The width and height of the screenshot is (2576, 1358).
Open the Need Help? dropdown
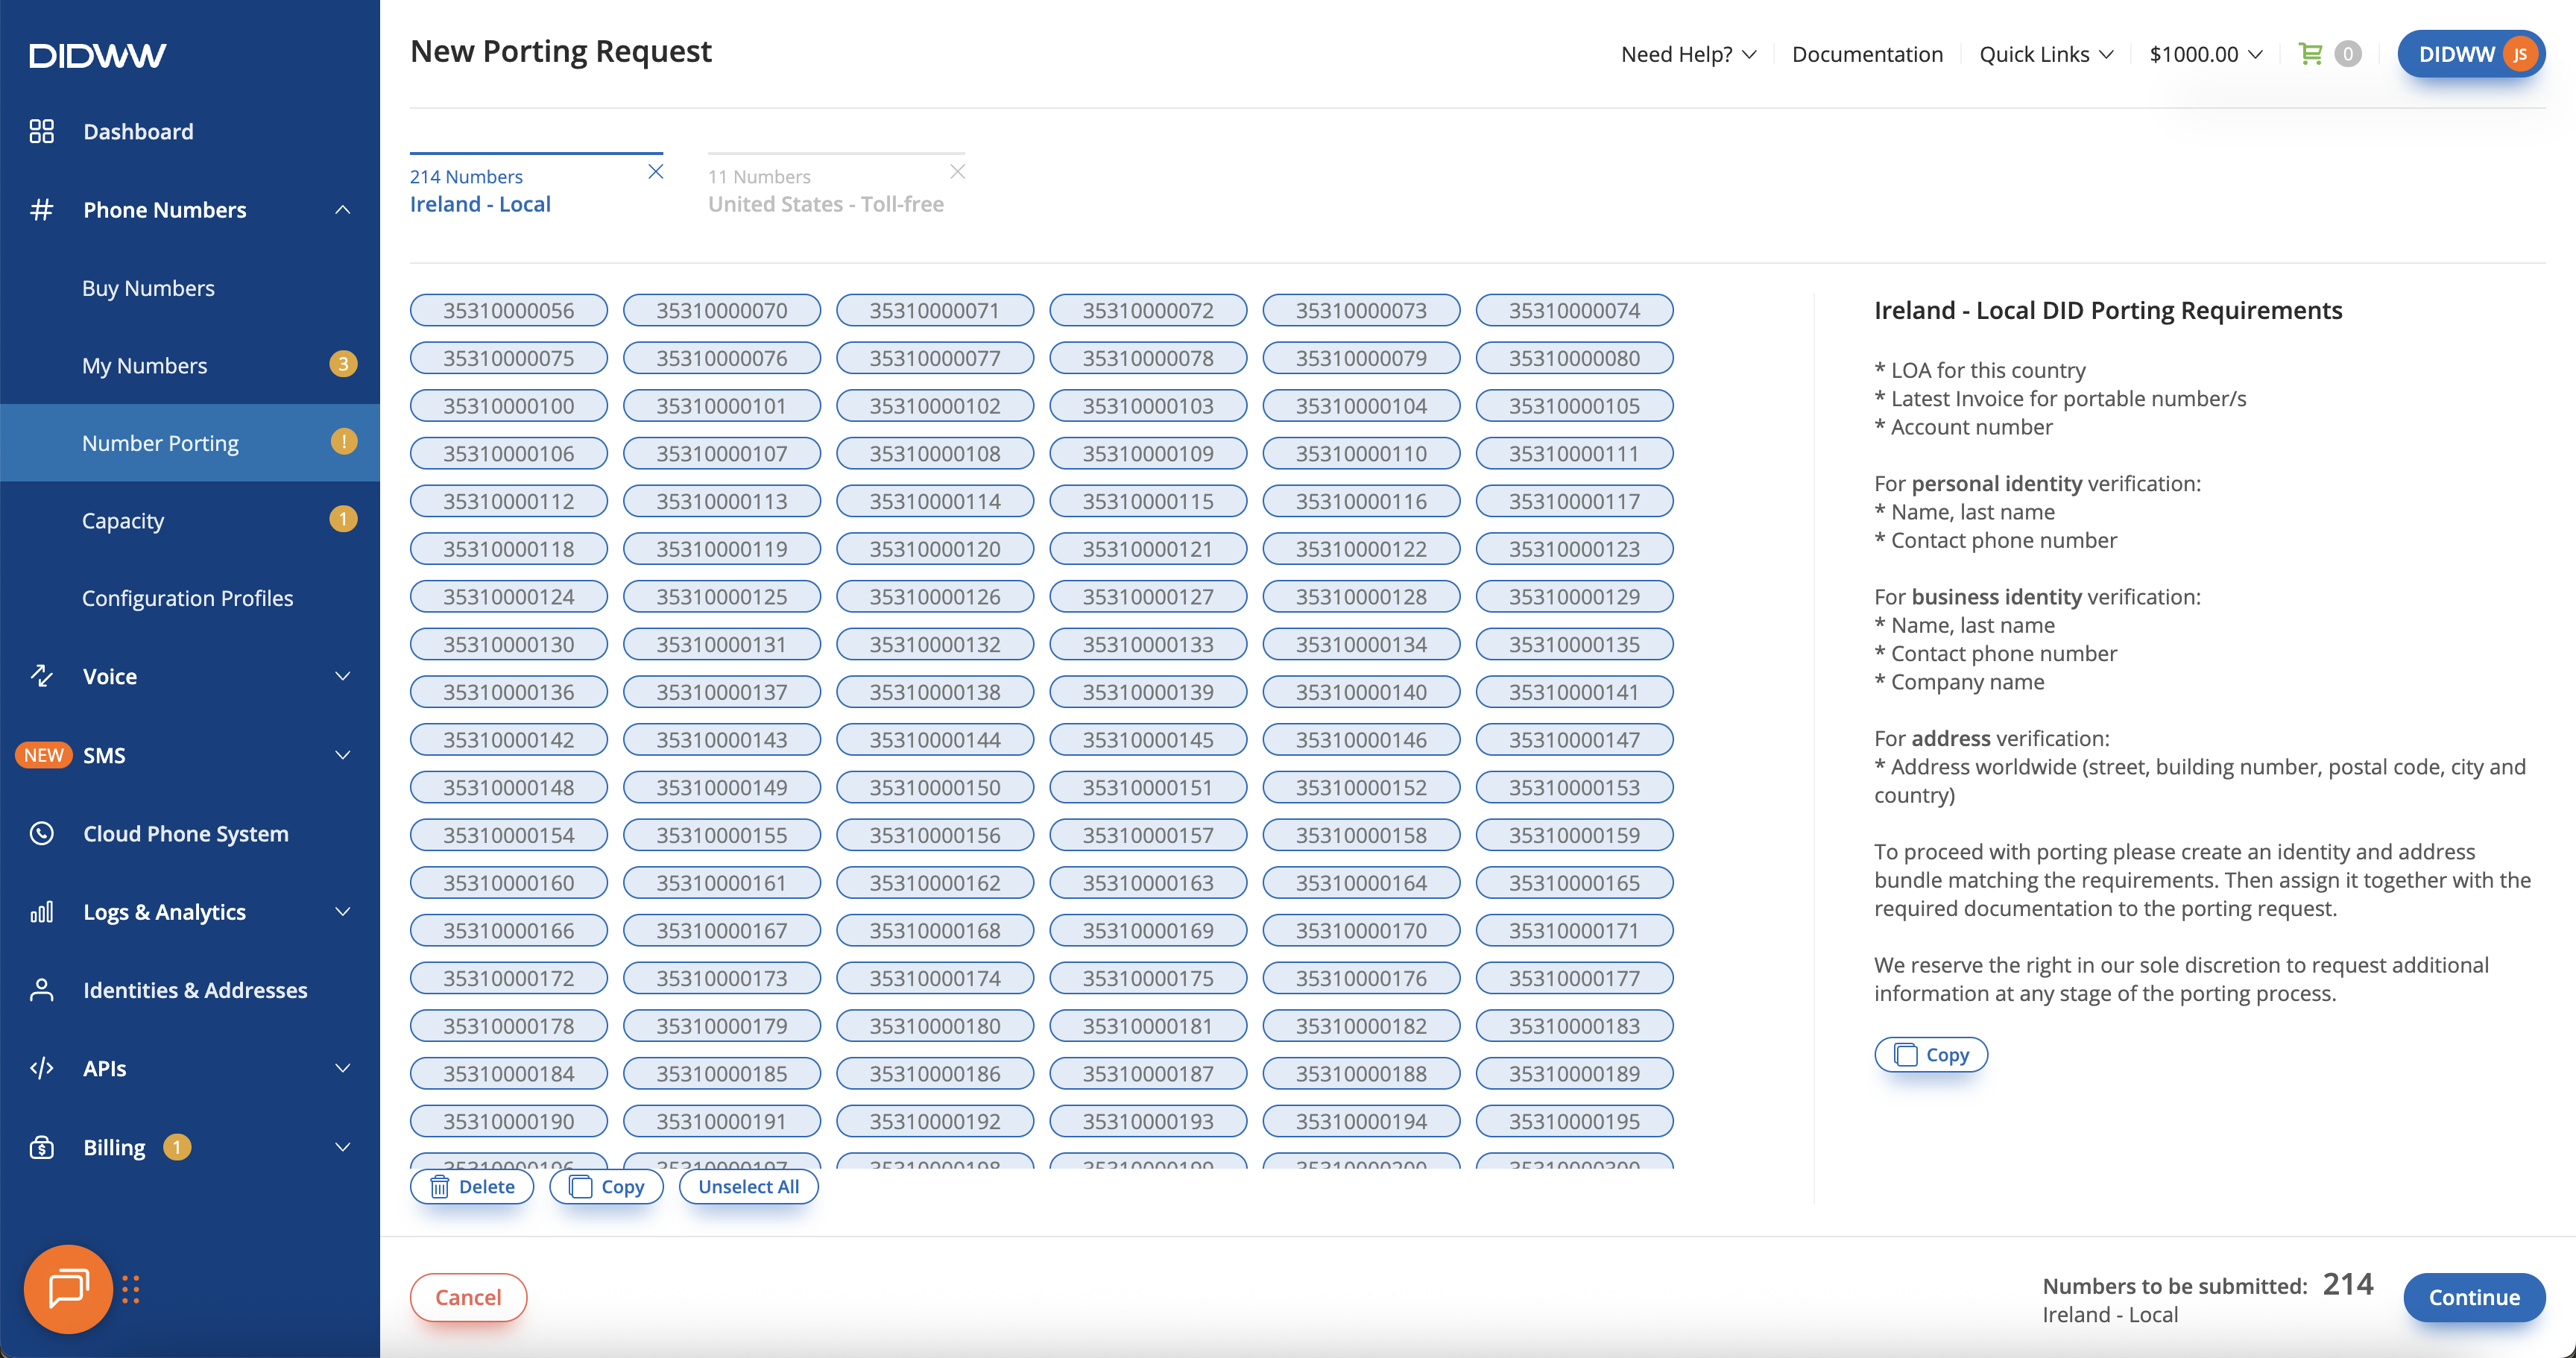coord(1688,54)
